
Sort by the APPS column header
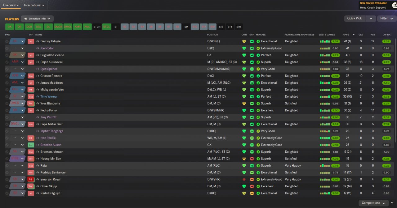tap(346, 35)
